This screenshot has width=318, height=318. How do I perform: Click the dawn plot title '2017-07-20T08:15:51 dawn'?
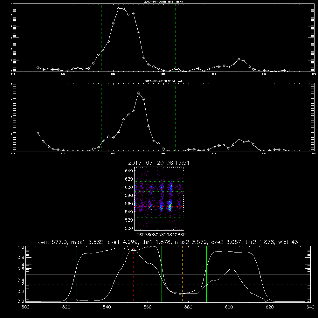(163, 2)
